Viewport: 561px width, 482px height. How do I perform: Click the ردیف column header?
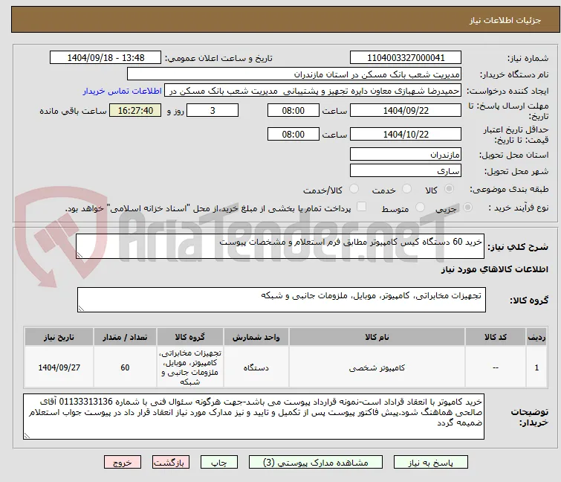click(536, 337)
